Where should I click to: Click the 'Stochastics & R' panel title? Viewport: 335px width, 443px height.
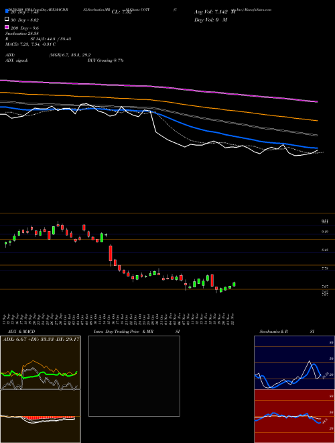click(274, 332)
